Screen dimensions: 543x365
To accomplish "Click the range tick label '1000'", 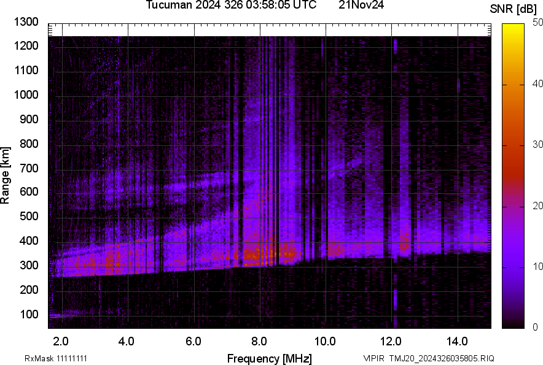I will click(26, 95).
